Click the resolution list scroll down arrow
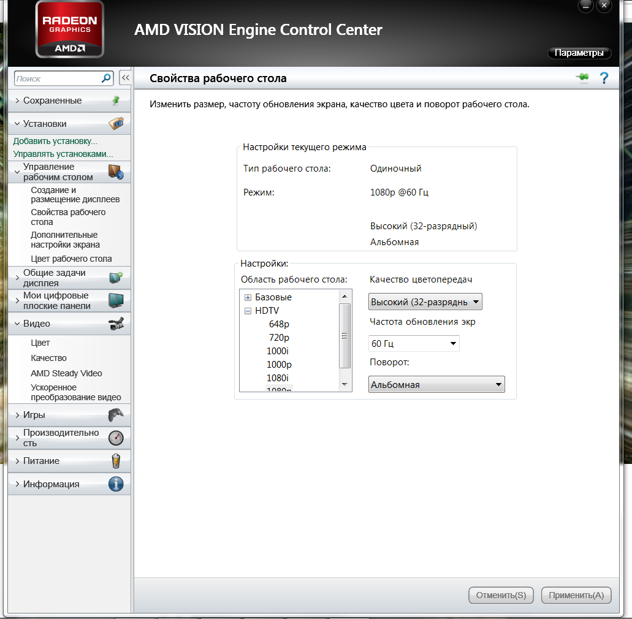This screenshot has height=619, width=632. (345, 384)
